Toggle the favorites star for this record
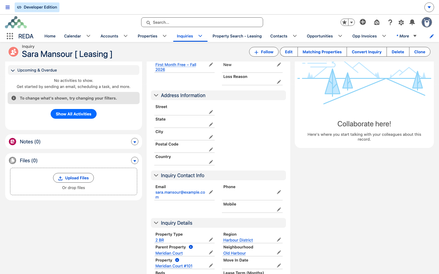This screenshot has width=439, height=274. click(344, 22)
